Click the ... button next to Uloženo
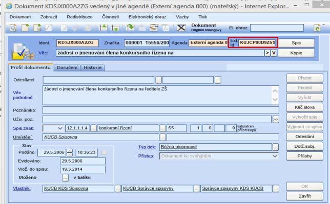The width and height of the screenshot is (330, 204). [x=66, y=177]
